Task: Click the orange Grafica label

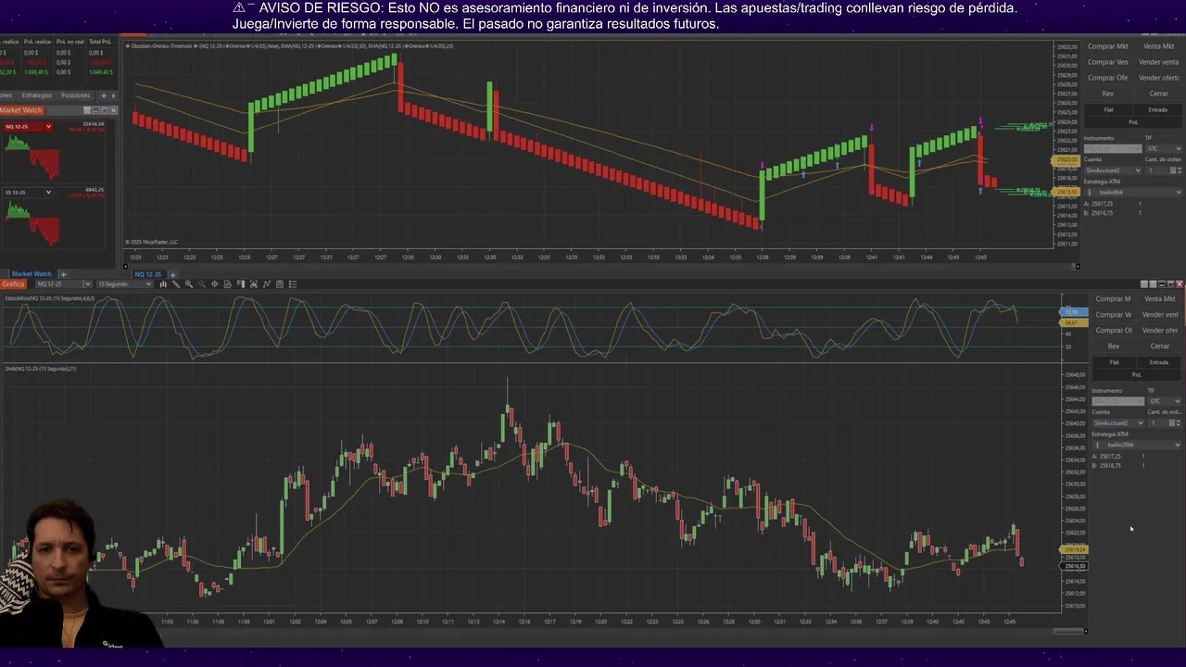Action: tap(13, 284)
